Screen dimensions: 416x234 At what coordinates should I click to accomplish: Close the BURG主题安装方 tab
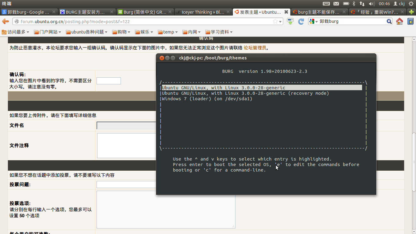pyautogui.click(x=112, y=12)
